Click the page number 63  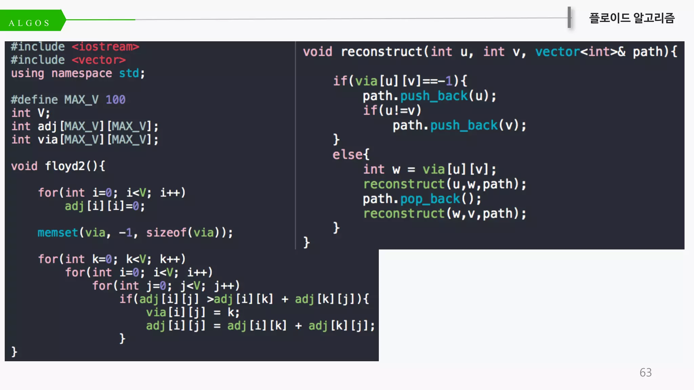[x=645, y=372]
